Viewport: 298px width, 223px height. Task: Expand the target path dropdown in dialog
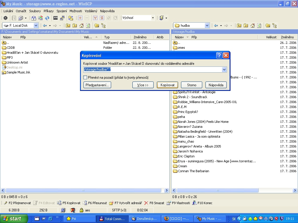[x=224, y=70]
